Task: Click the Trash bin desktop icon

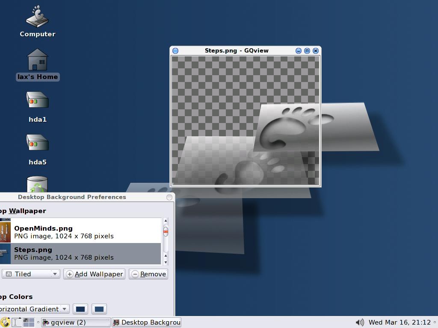Action: [x=37, y=184]
